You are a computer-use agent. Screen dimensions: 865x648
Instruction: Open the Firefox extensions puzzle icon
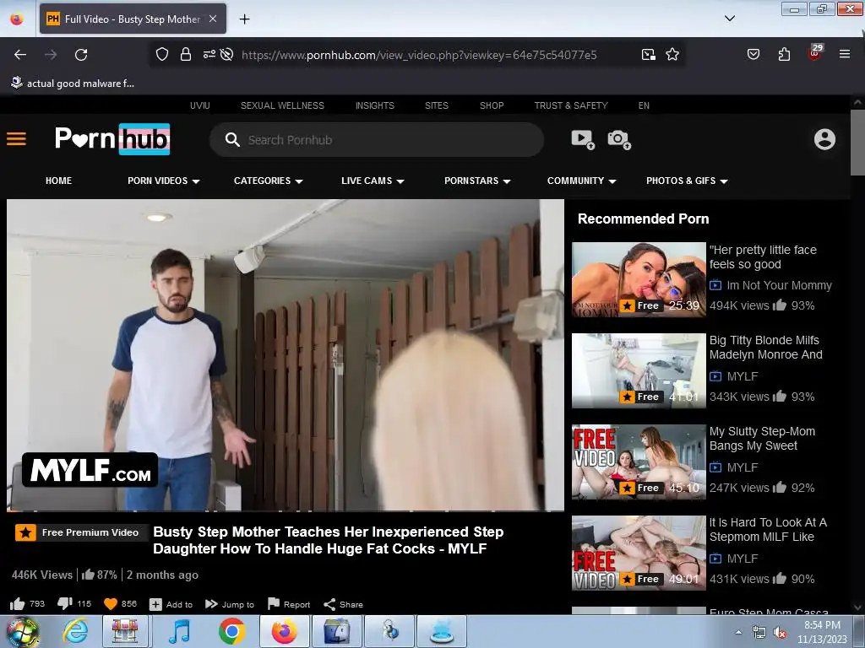coord(784,55)
